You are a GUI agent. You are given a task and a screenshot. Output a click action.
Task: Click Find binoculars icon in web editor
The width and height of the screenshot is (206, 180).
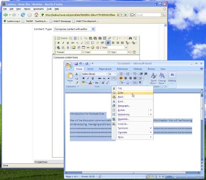(130, 38)
